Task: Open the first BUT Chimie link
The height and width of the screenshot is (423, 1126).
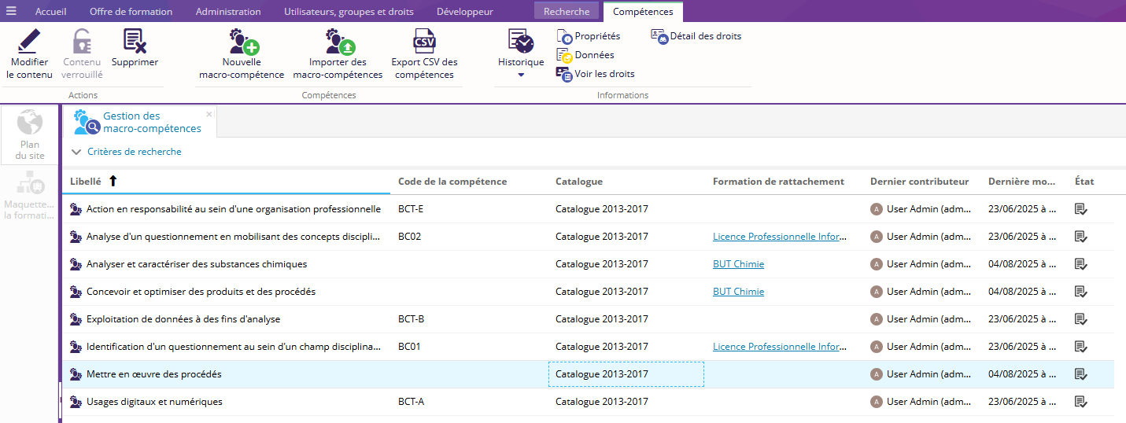Action: [738, 264]
